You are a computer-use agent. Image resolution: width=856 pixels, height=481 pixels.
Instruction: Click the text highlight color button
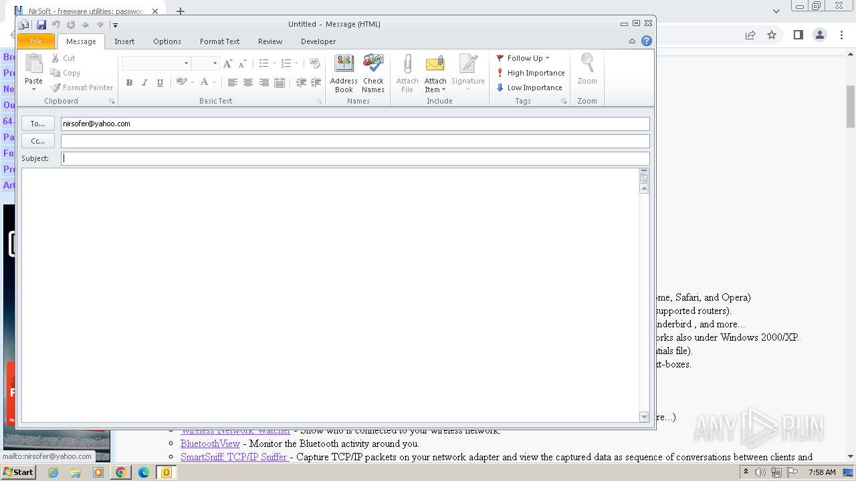coord(181,82)
